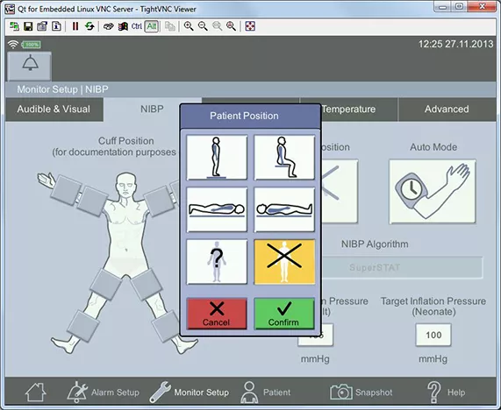Click zoom in magnifier in VNC toolbar
Viewport: 501px width, 410px height.
(x=189, y=26)
